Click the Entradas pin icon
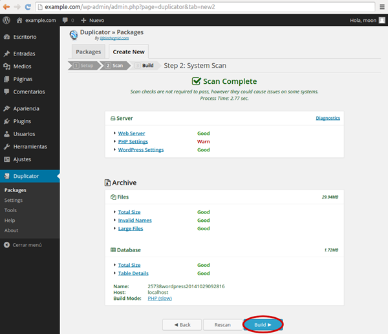 click(x=6, y=54)
